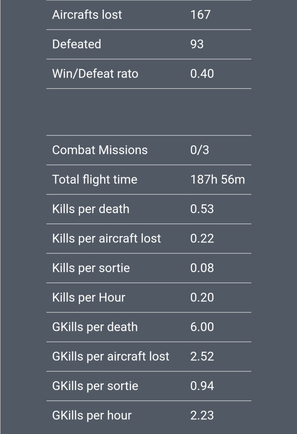This screenshot has width=297, height=434.
Task: Click the Aircrafts lost value 167
Action: click(x=200, y=15)
